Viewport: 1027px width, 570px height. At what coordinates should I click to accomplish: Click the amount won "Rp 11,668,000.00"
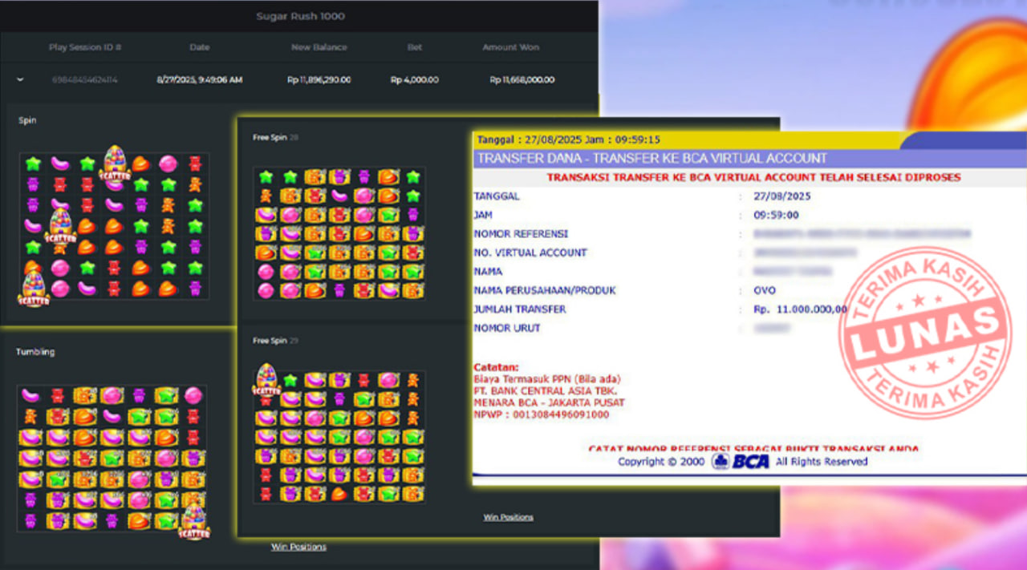[x=522, y=80]
